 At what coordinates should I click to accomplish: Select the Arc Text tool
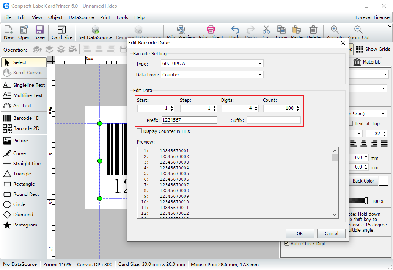click(24, 106)
